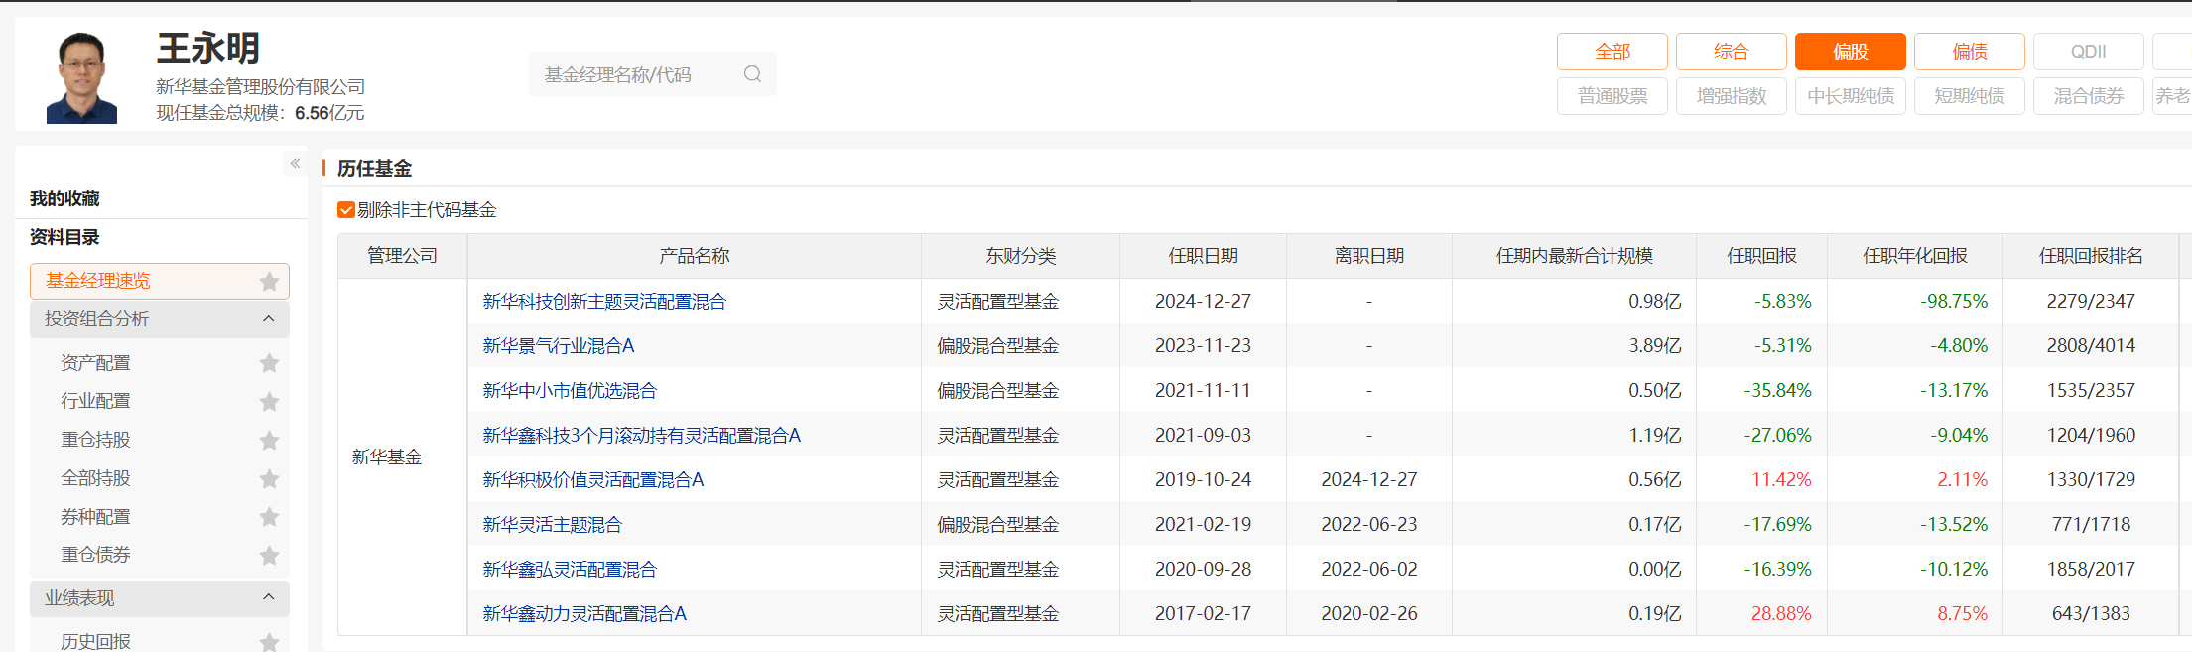Image resolution: width=2192 pixels, height=652 pixels.
Task: Click the 东财分类 column header
Action: click(x=1020, y=256)
